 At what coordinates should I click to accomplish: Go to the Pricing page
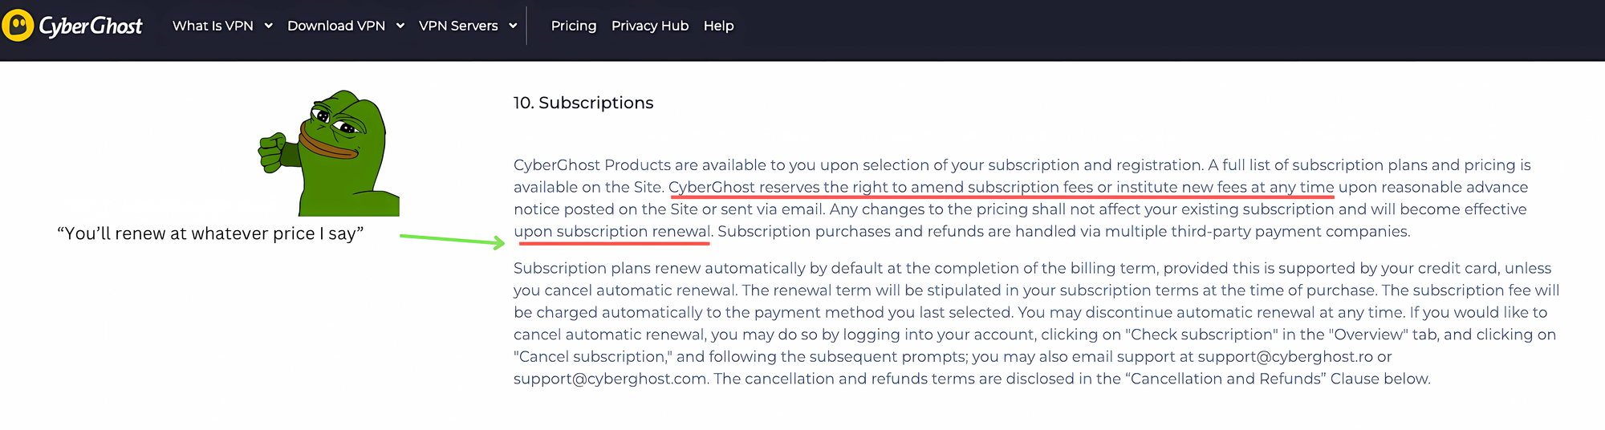point(574,26)
